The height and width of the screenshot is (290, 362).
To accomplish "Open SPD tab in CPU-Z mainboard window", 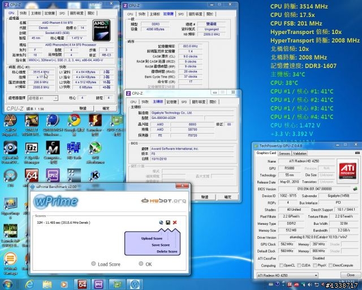I will 184,102.
